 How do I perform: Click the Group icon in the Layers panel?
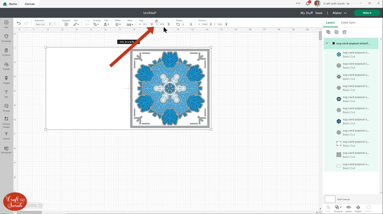coord(328,32)
